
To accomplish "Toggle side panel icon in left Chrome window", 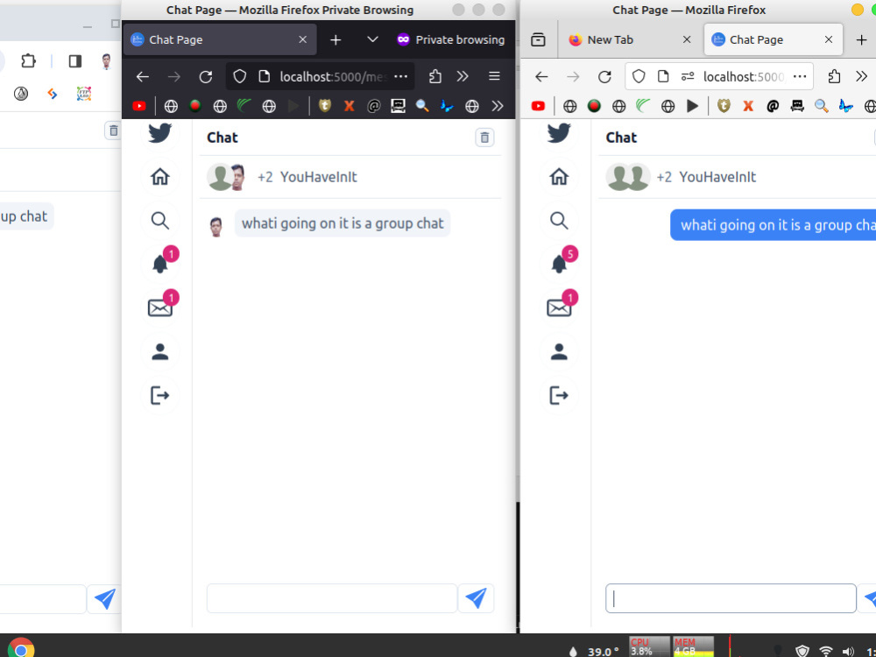I will pos(75,61).
